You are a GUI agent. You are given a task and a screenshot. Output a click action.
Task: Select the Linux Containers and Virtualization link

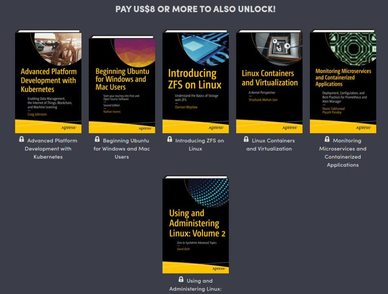[x=269, y=145]
